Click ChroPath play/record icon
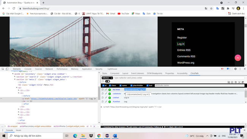Image resolution: width=247 pixels, height=139 pixels. pyautogui.click(x=232, y=82)
